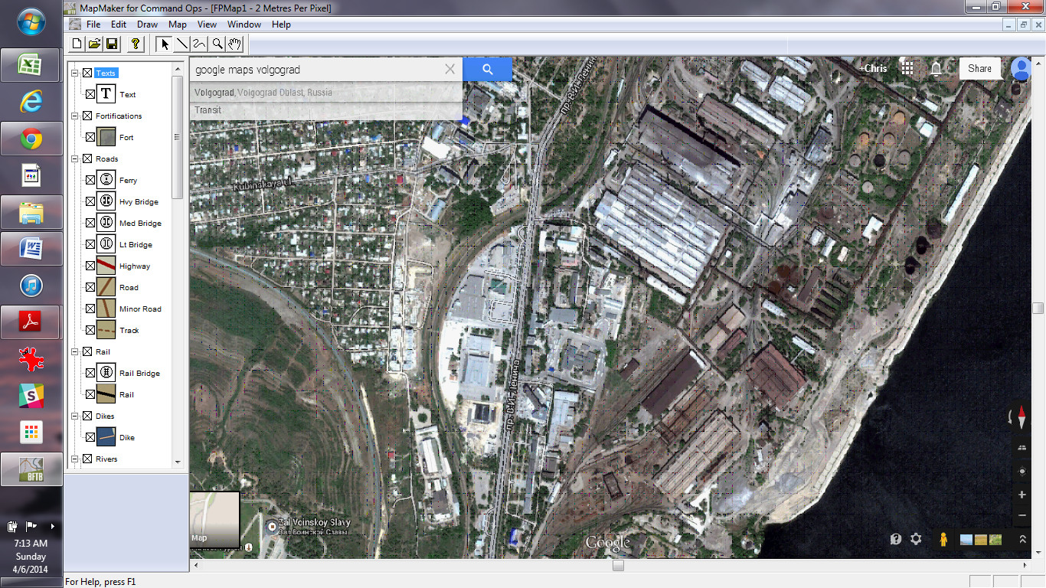This screenshot has height=588, width=1046.
Task: Open the Map menu
Action: (178, 24)
